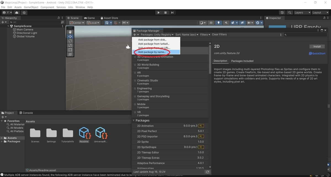Select the Rotate tool in Scene
Screen dimensions: 331x177
click(70, 41)
